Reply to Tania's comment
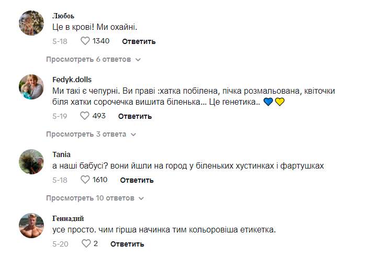This screenshot has width=376, height=256. click(x=136, y=180)
